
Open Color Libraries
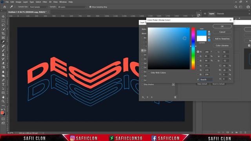click(x=222, y=45)
